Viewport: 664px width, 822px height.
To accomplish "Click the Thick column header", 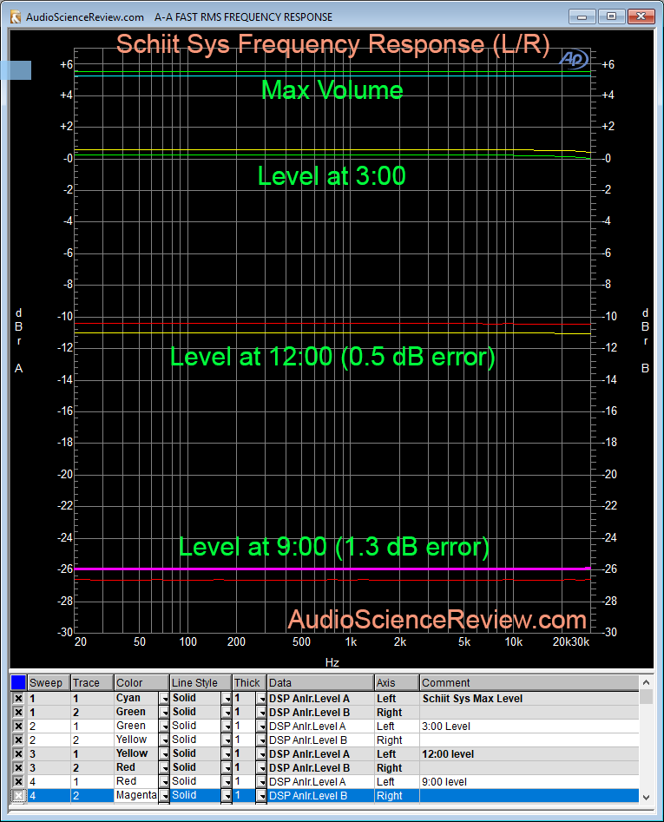I will [x=249, y=682].
